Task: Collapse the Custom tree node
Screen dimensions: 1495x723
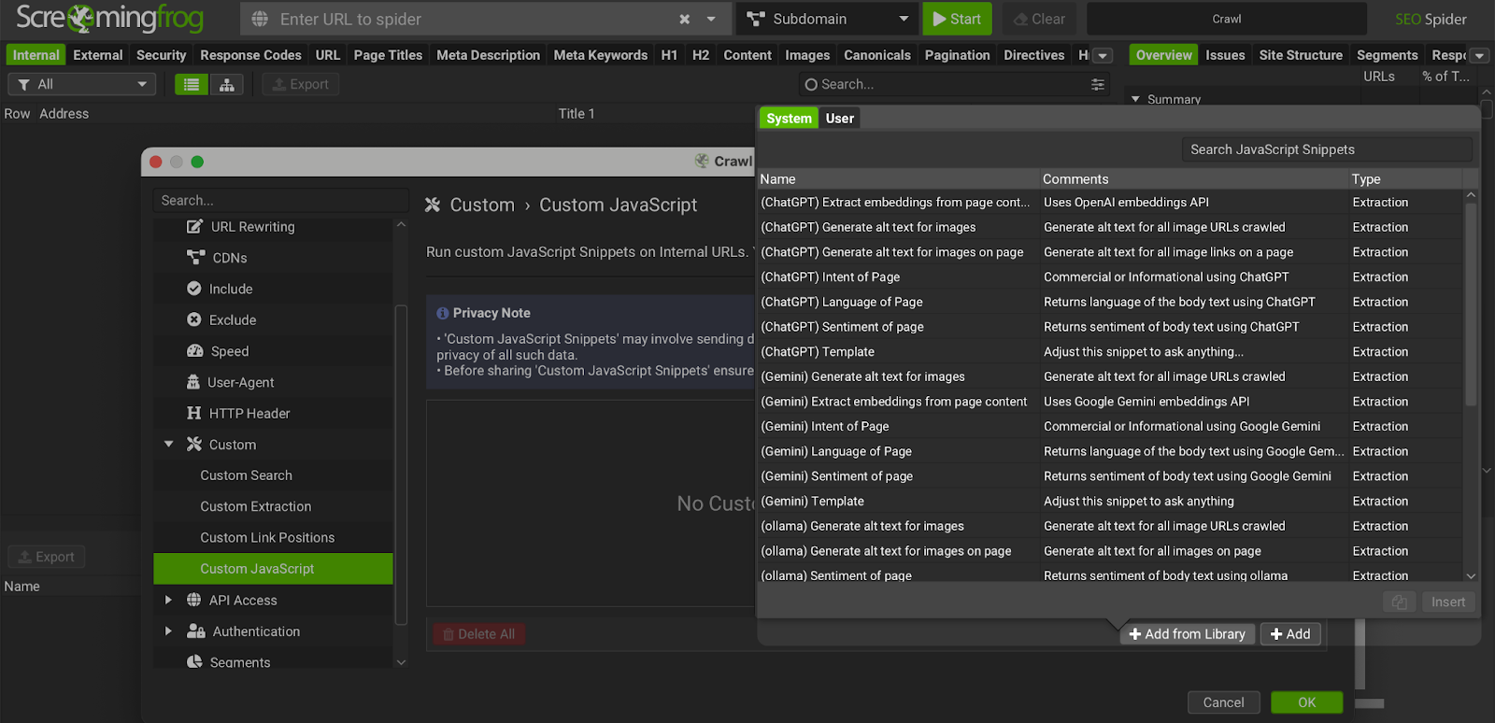Action: pyautogui.click(x=169, y=445)
